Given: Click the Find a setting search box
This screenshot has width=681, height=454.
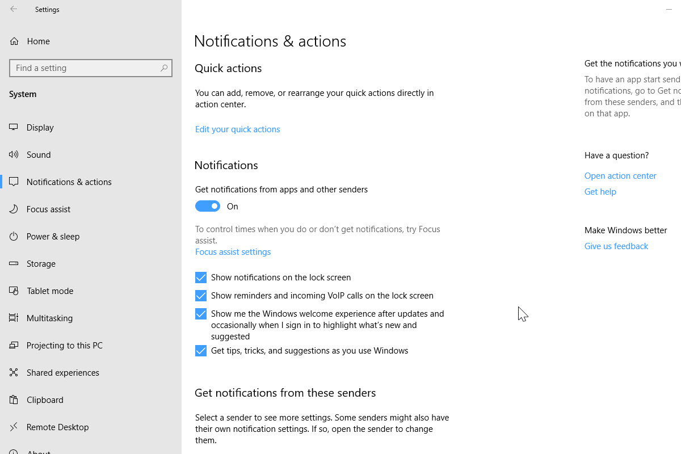Looking at the screenshot, I should (x=91, y=68).
